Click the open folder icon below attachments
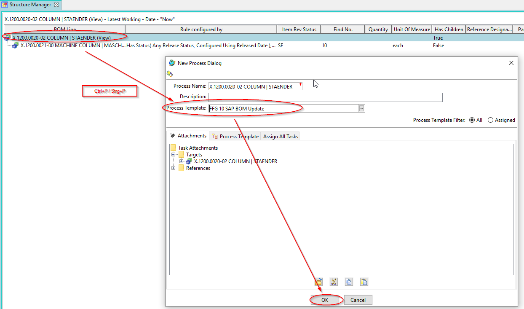 (x=318, y=282)
